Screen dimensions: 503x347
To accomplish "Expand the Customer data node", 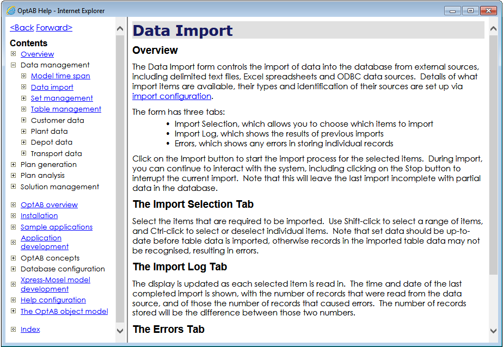I will click(x=24, y=120).
